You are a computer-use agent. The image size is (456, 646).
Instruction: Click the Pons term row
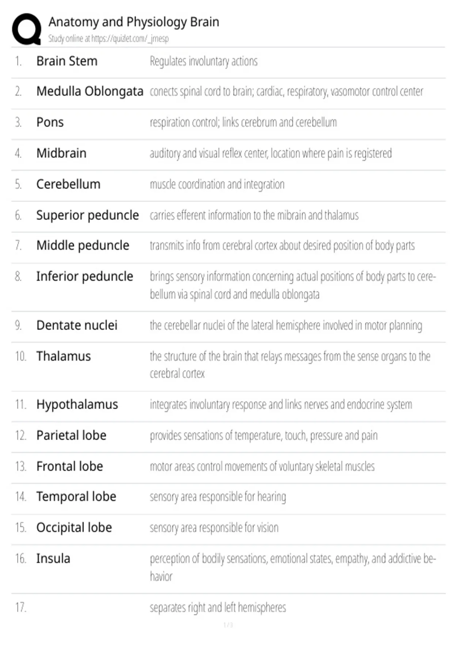pos(228,122)
